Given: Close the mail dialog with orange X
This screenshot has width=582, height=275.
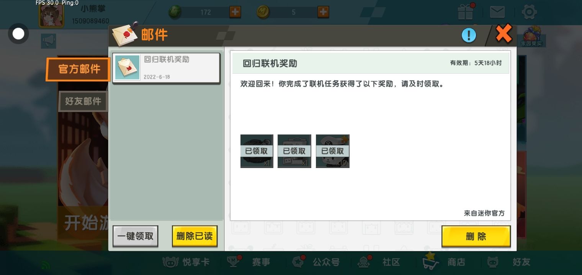Looking at the screenshot, I should [x=504, y=34].
